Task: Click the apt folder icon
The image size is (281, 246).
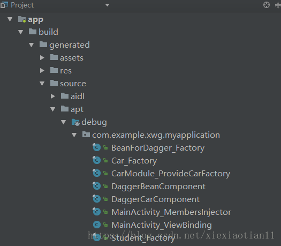Action: click(65, 109)
